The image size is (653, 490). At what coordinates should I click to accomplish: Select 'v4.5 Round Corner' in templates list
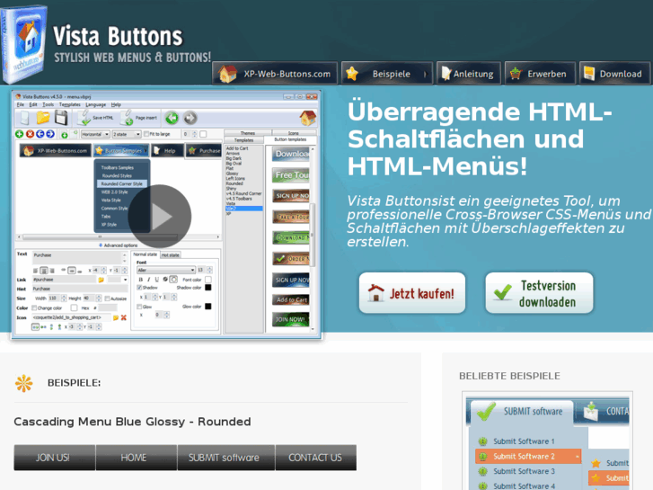click(244, 193)
